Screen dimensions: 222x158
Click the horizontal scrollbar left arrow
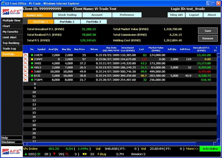[25, 144]
